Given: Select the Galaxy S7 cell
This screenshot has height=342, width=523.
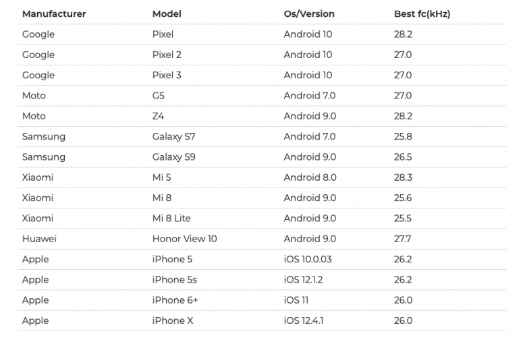Looking at the screenshot, I should [174, 137].
